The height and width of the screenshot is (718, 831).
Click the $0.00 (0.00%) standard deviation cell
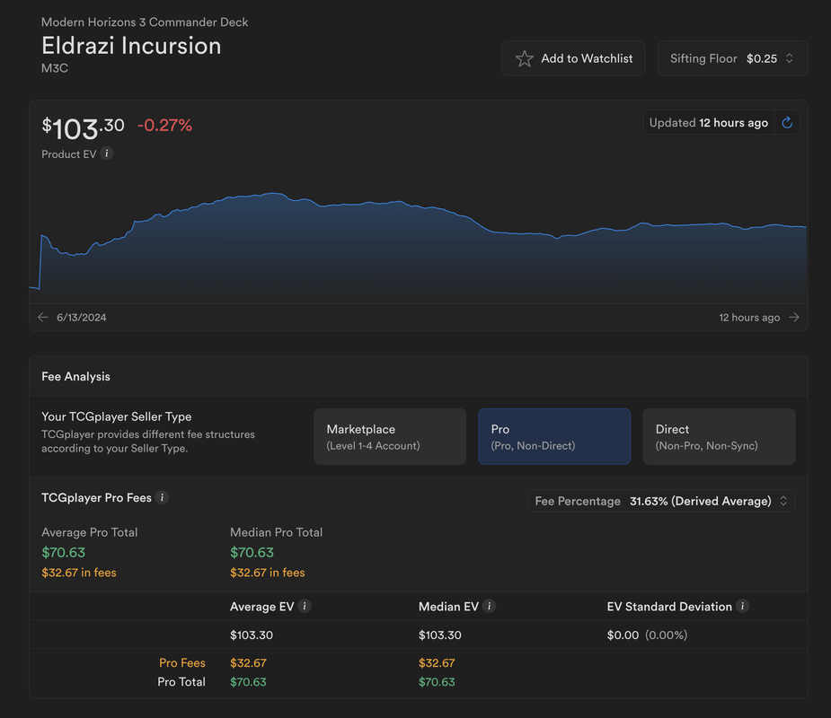point(647,635)
